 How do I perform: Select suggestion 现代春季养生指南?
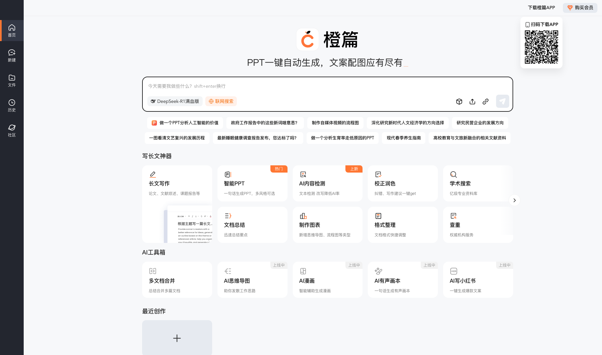click(x=404, y=138)
